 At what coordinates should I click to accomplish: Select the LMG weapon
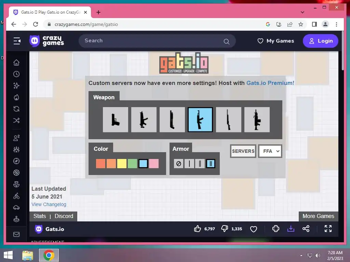[257, 120]
